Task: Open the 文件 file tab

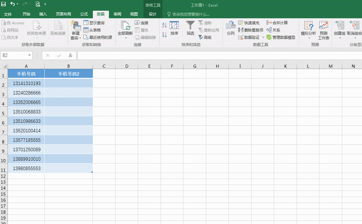Action: [8, 14]
